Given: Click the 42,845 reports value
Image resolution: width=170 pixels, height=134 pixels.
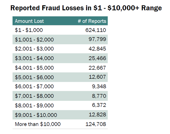Looking at the screenshot, I should pos(97,49).
